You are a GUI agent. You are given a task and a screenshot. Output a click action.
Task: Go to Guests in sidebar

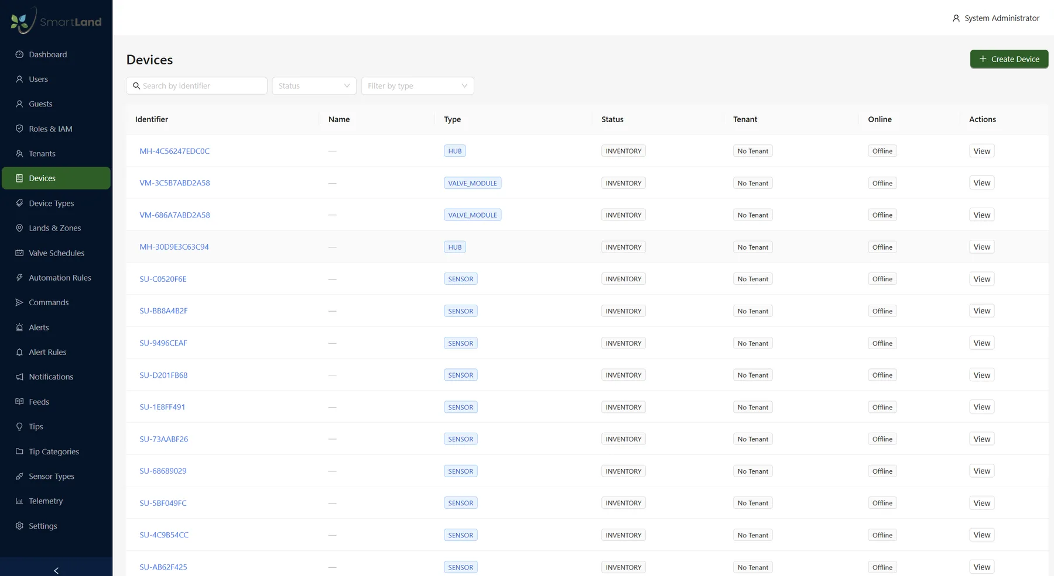56,104
